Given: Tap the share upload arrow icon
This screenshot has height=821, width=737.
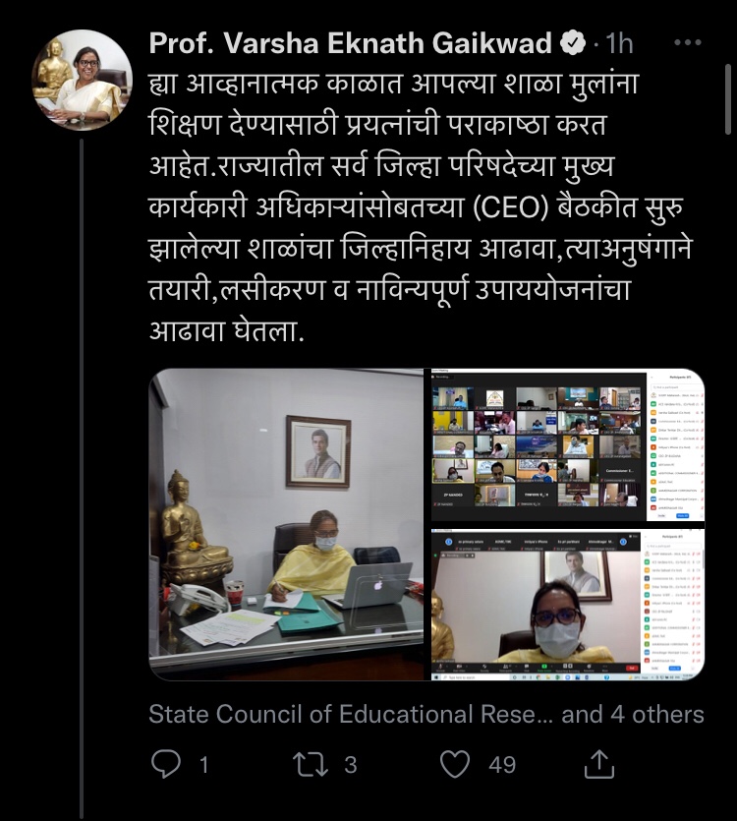Looking at the screenshot, I should [598, 764].
